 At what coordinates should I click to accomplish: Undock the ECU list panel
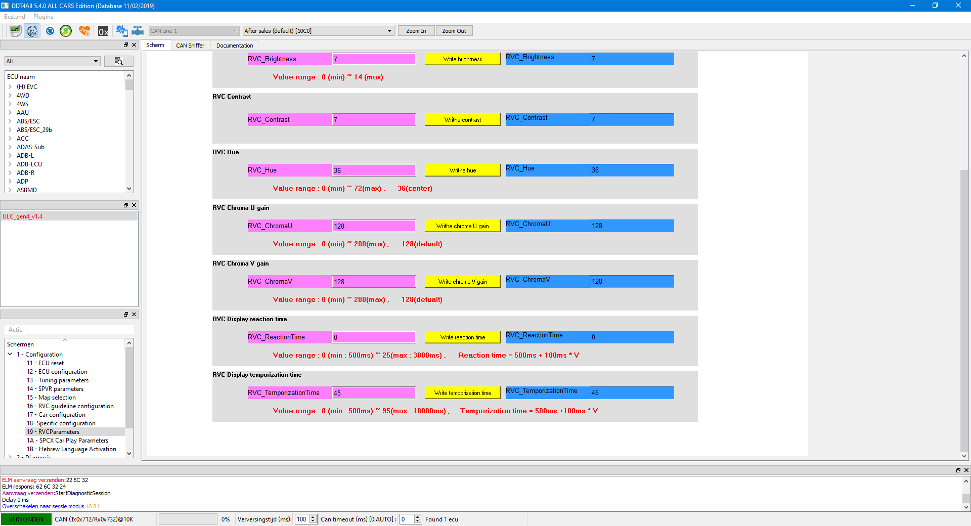[x=126, y=45]
